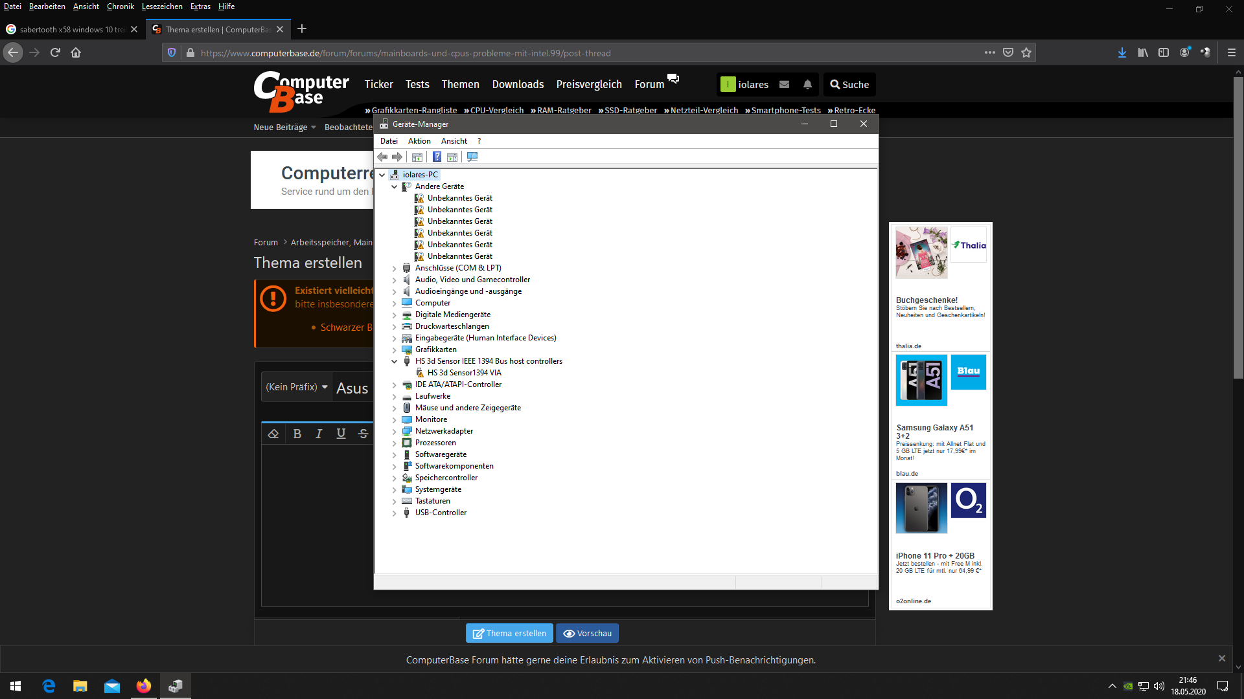Open the Aktion menu in Geräte-Manager

[419, 141]
